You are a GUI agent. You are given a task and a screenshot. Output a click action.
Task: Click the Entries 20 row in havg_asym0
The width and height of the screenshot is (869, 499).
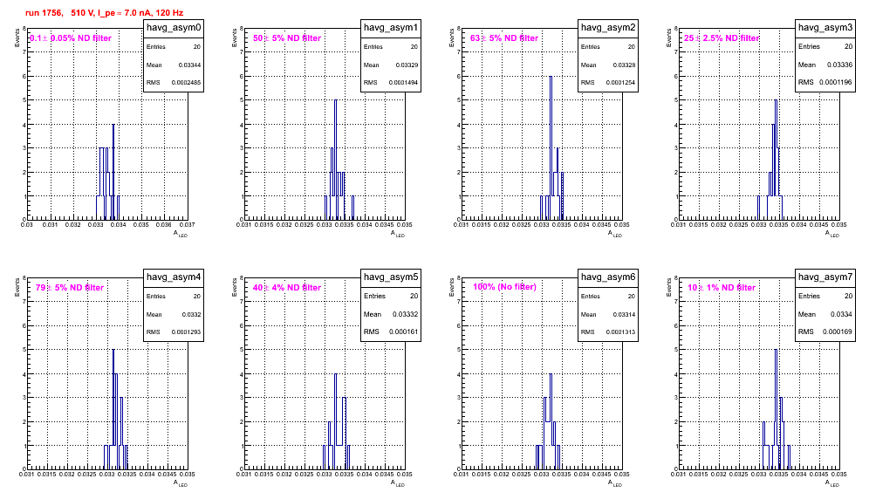(174, 47)
